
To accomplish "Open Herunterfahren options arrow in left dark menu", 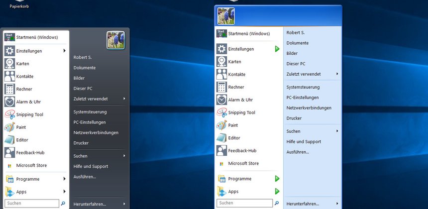I will click(124, 204).
